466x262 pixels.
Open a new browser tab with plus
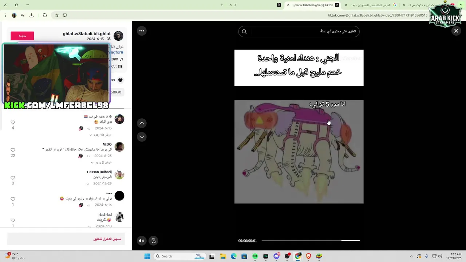click(x=222, y=5)
